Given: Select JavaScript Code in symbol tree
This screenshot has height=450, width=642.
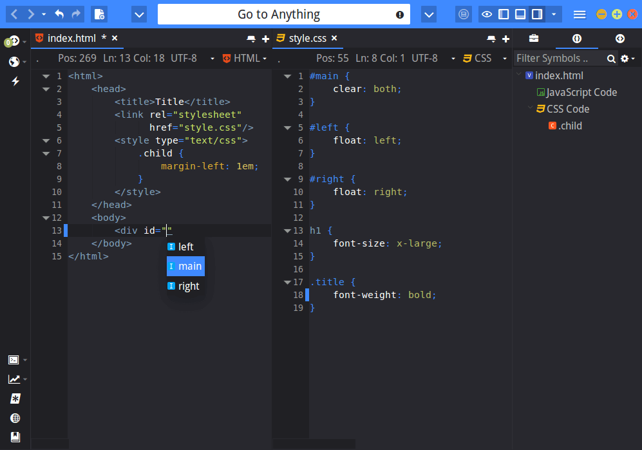Looking at the screenshot, I should 577,93.
